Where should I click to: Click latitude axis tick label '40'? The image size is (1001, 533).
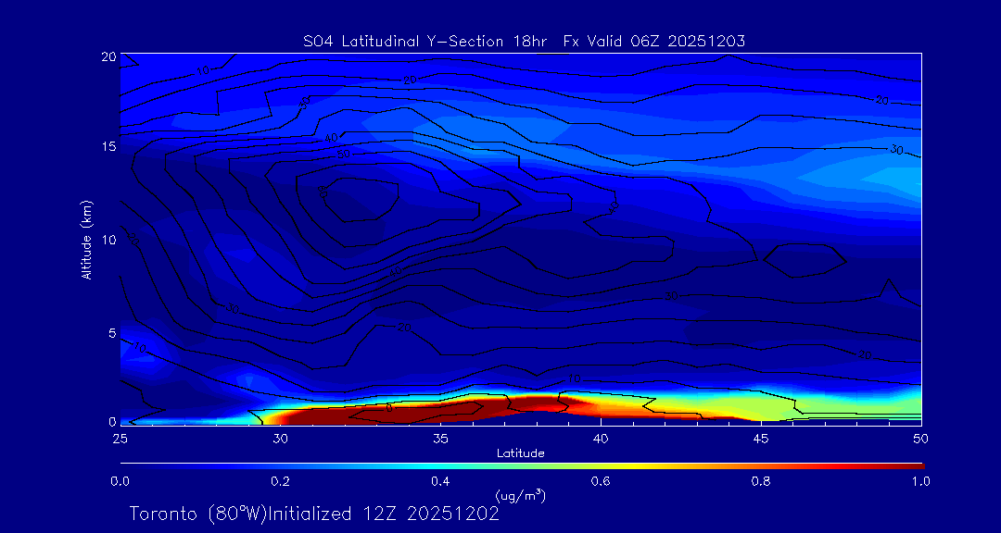pyautogui.click(x=601, y=438)
